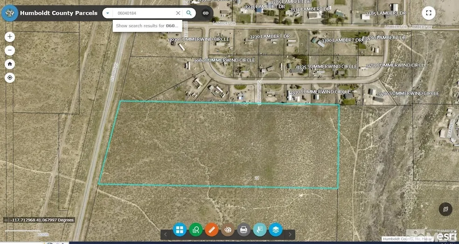This screenshot has width=459, height=244.
Task: Open the Layer List widget
Action: [x=275, y=230]
